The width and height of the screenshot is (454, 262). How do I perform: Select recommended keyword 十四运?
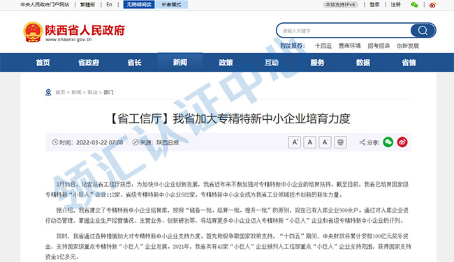point(323,45)
